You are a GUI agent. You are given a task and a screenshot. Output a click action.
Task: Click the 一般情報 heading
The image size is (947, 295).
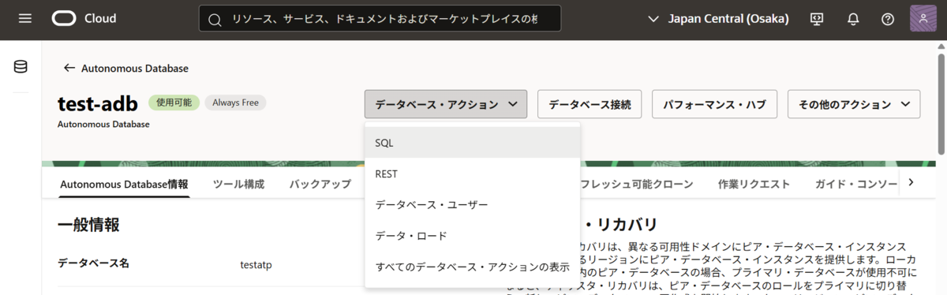pyautogui.click(x=88, y=226)
